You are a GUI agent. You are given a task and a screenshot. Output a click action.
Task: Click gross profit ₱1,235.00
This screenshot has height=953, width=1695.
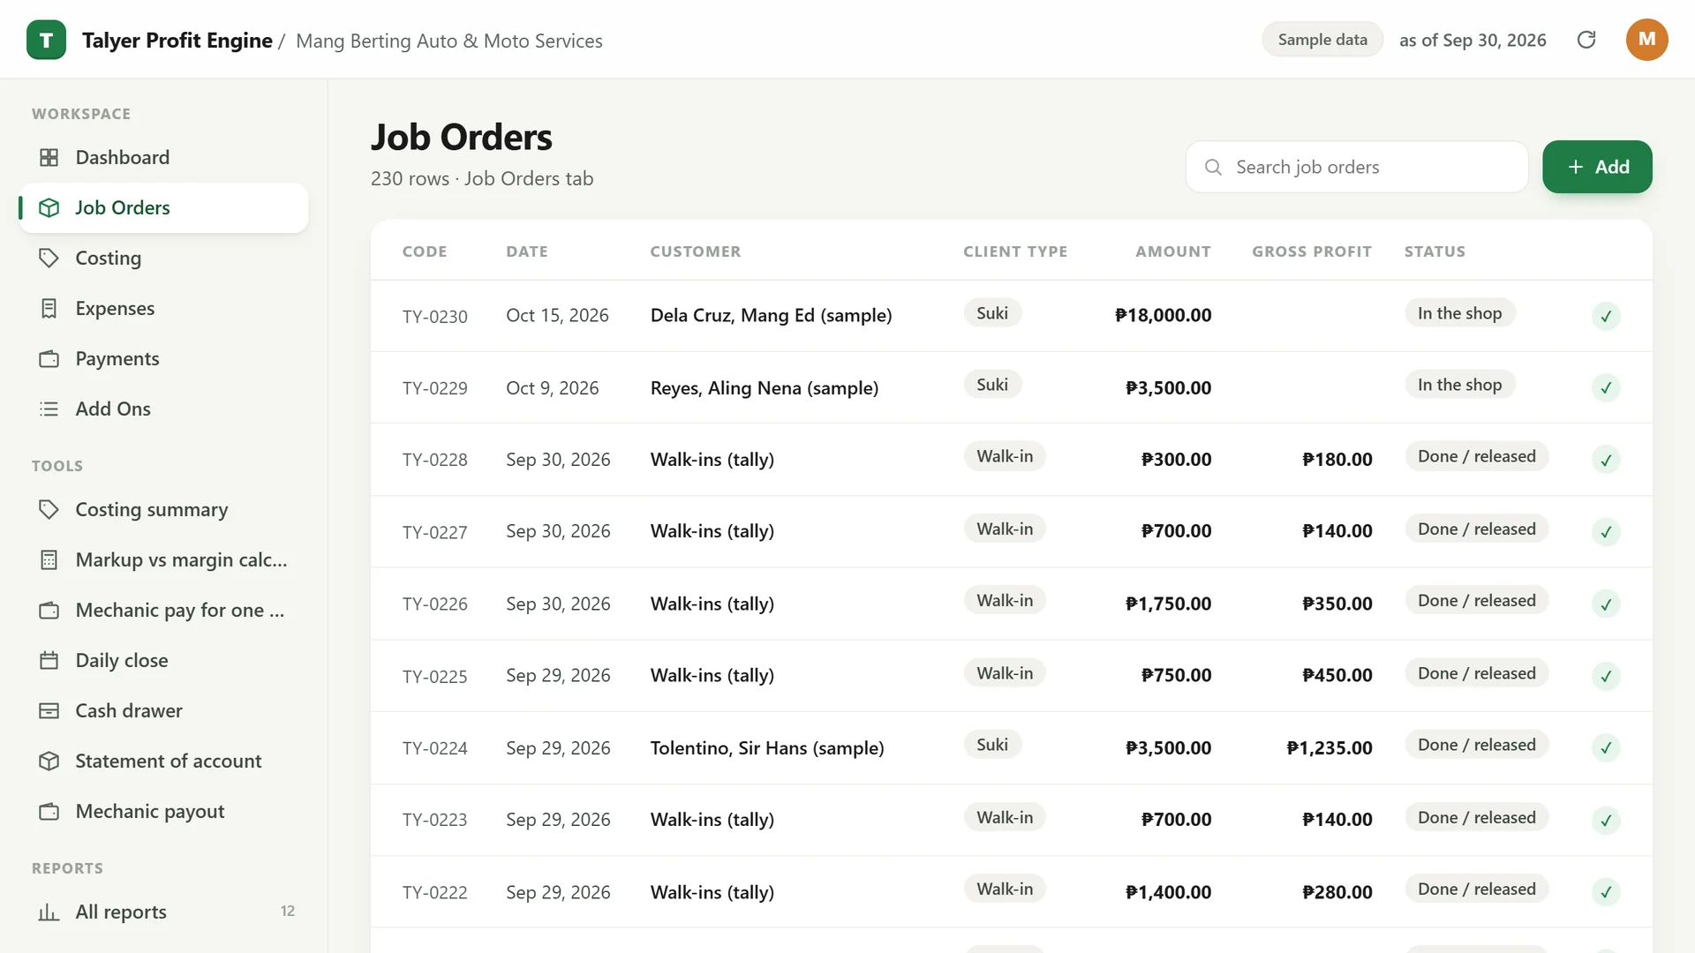pyautogui.click(x=1330, y=747)
